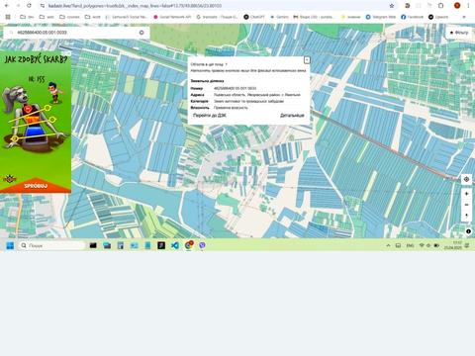The height and width of the screenshot is (356, 475).
Task: Open the JetBrains IDE taskbar icon
Action: click(x=161, y=245)
